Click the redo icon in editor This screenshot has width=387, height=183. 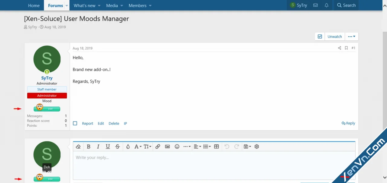(237, 147)
